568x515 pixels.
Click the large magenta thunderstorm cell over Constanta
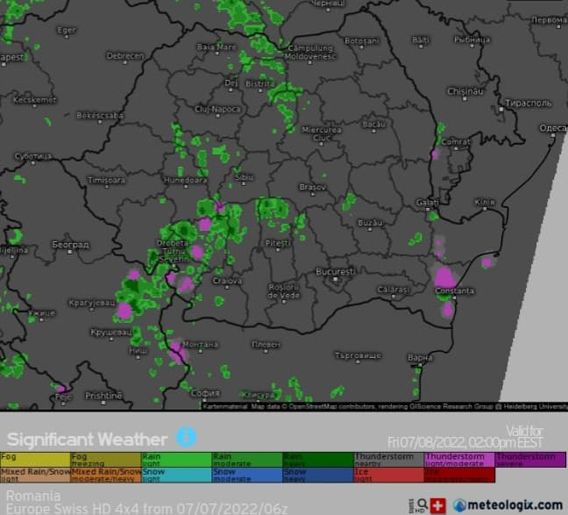coord(445,277)
